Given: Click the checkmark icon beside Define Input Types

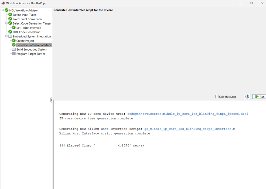Looking at the screenshot, I should (10, 15).
